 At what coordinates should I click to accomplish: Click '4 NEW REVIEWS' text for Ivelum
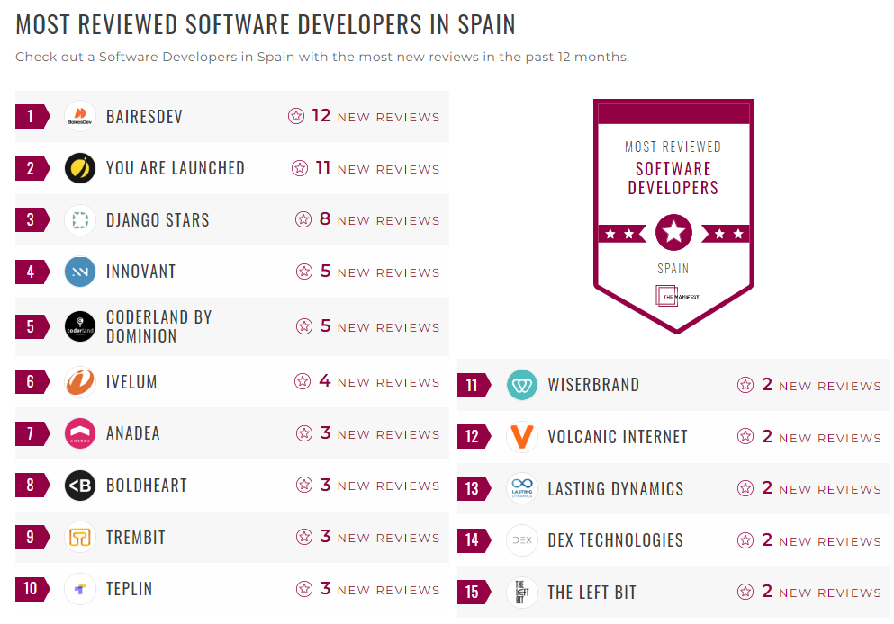point(379,381)
